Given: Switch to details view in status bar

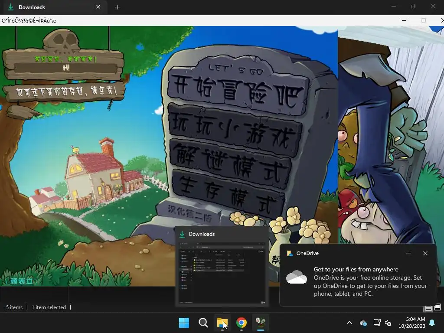Looking at the screenshot, I should 428,308.
